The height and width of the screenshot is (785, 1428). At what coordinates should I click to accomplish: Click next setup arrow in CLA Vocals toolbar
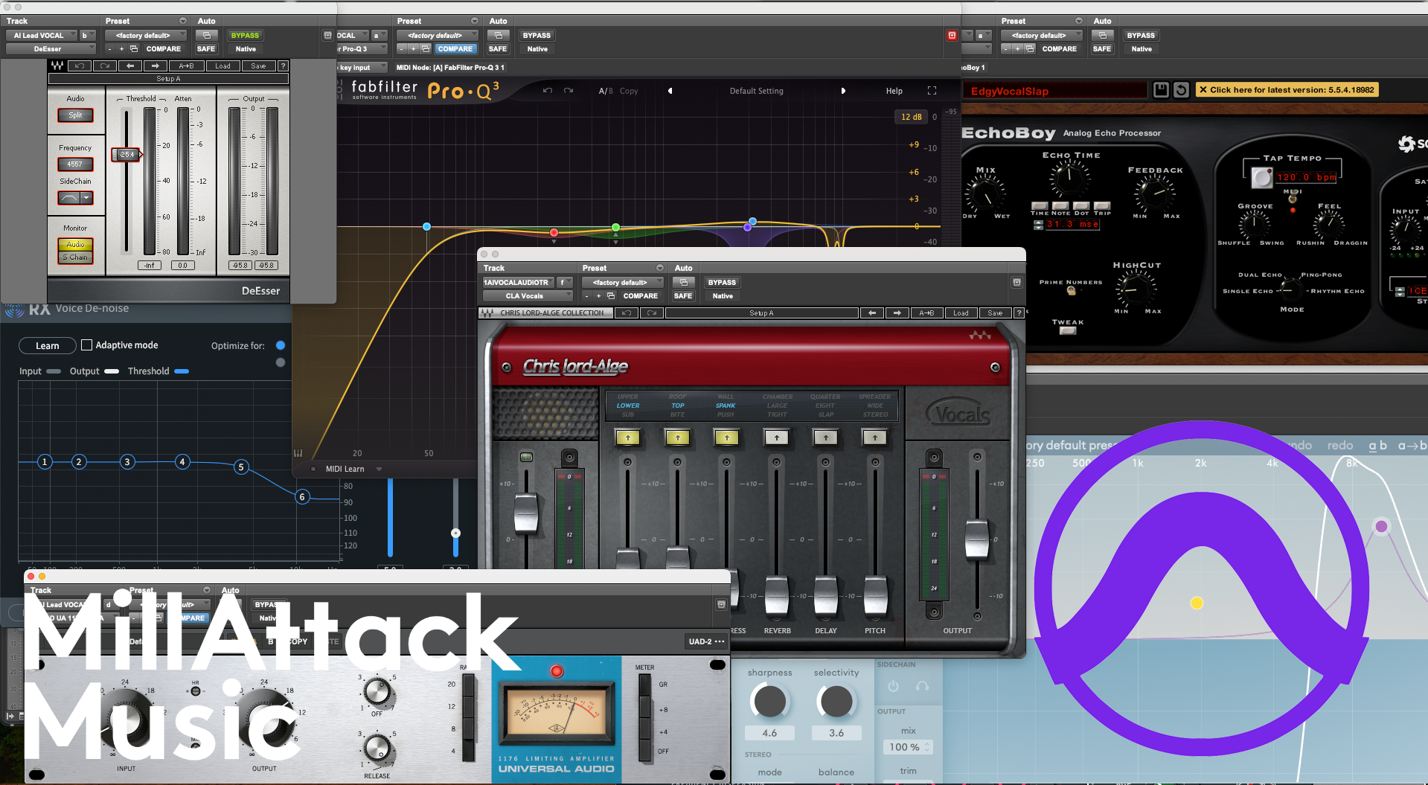[x=897, y=313]
